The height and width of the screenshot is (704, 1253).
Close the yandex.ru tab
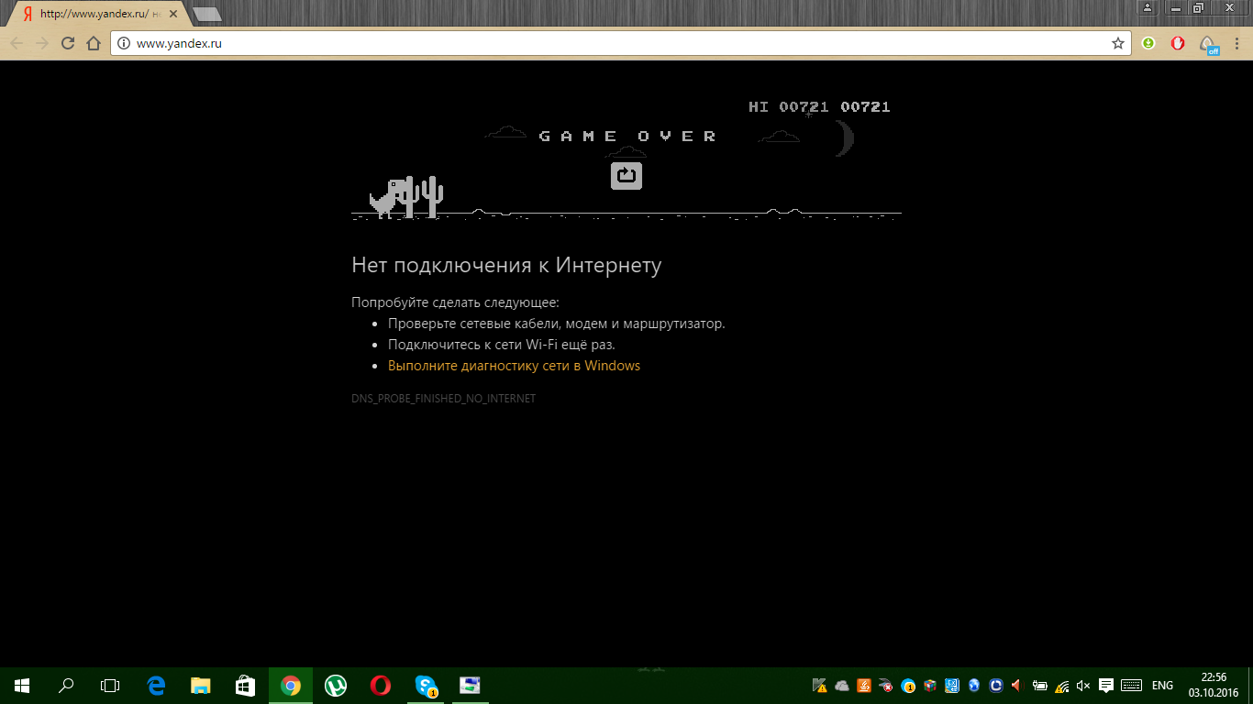[173, 15]
